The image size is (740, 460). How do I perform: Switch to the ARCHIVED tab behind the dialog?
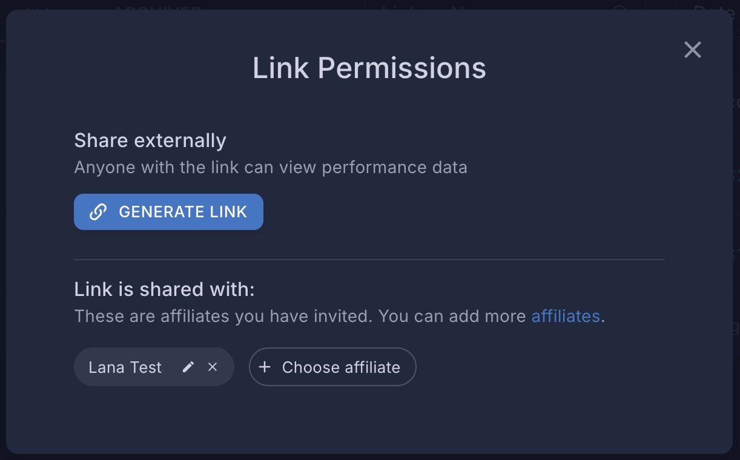[157, 6]
